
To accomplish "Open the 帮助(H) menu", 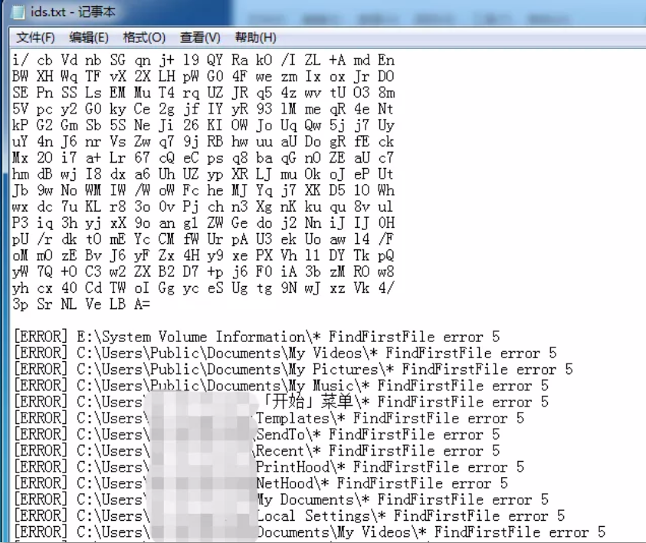I will [255, 38].
